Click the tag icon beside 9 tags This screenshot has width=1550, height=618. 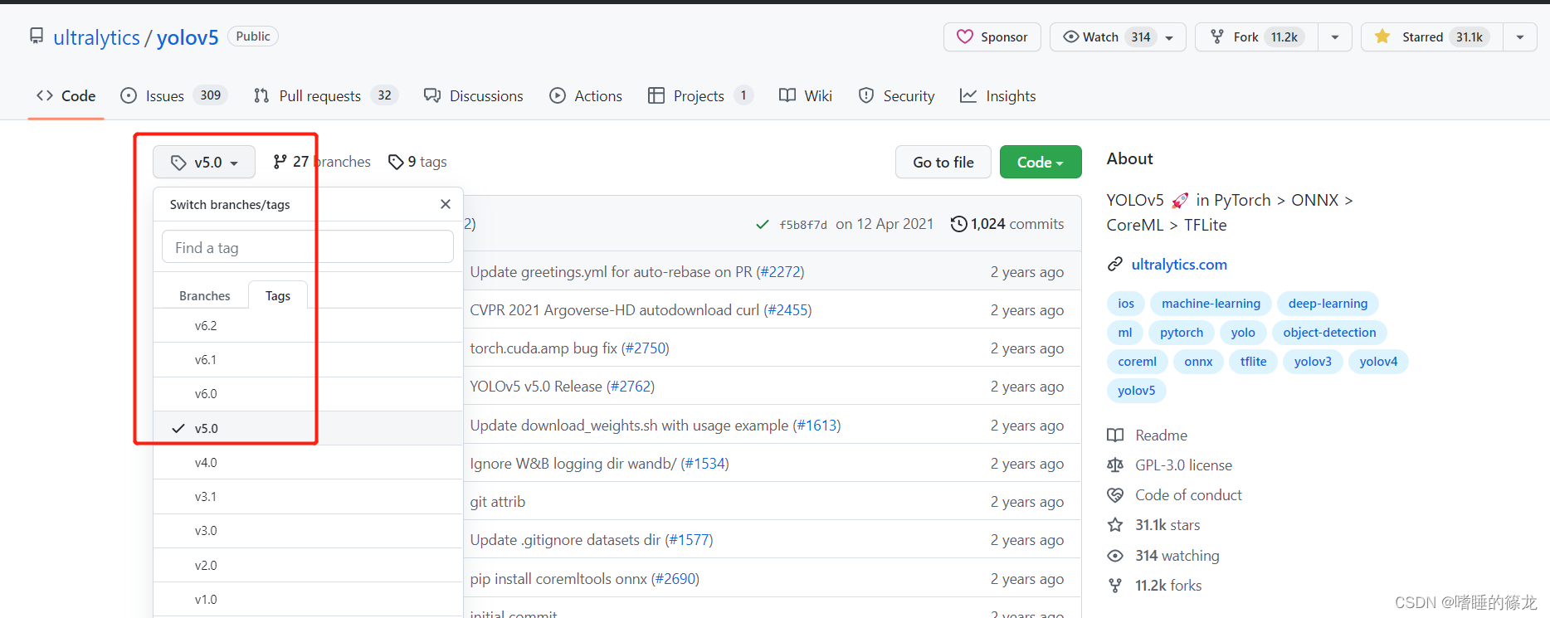click(396, 162)
